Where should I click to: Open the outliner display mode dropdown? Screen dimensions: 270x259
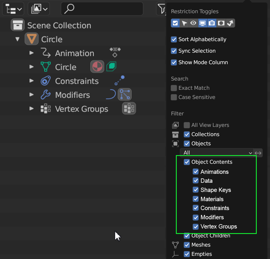(39, 9)
